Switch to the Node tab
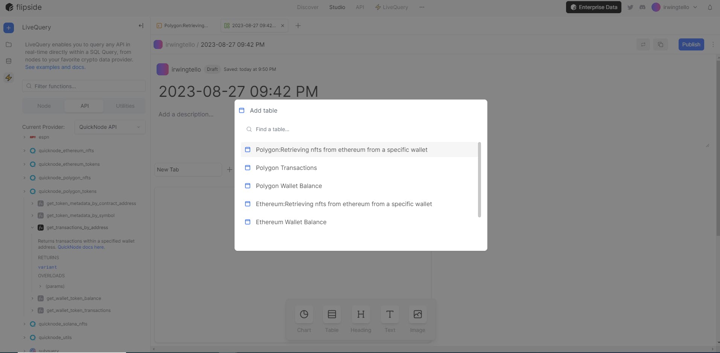 coord(44,106)
